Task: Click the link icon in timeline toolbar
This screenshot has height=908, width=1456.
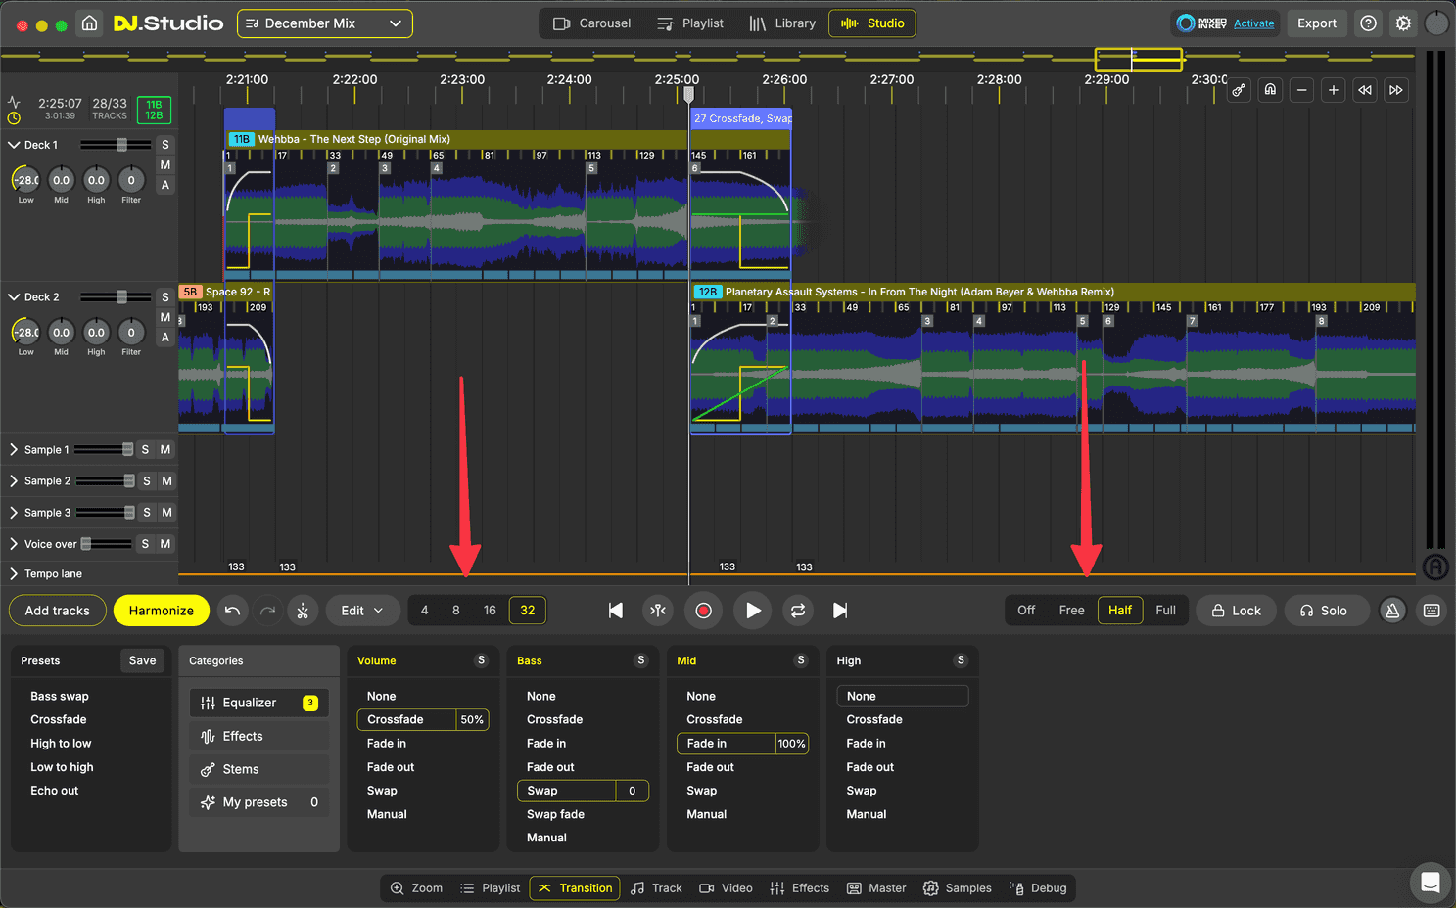Action: [x=1239, y=90]
